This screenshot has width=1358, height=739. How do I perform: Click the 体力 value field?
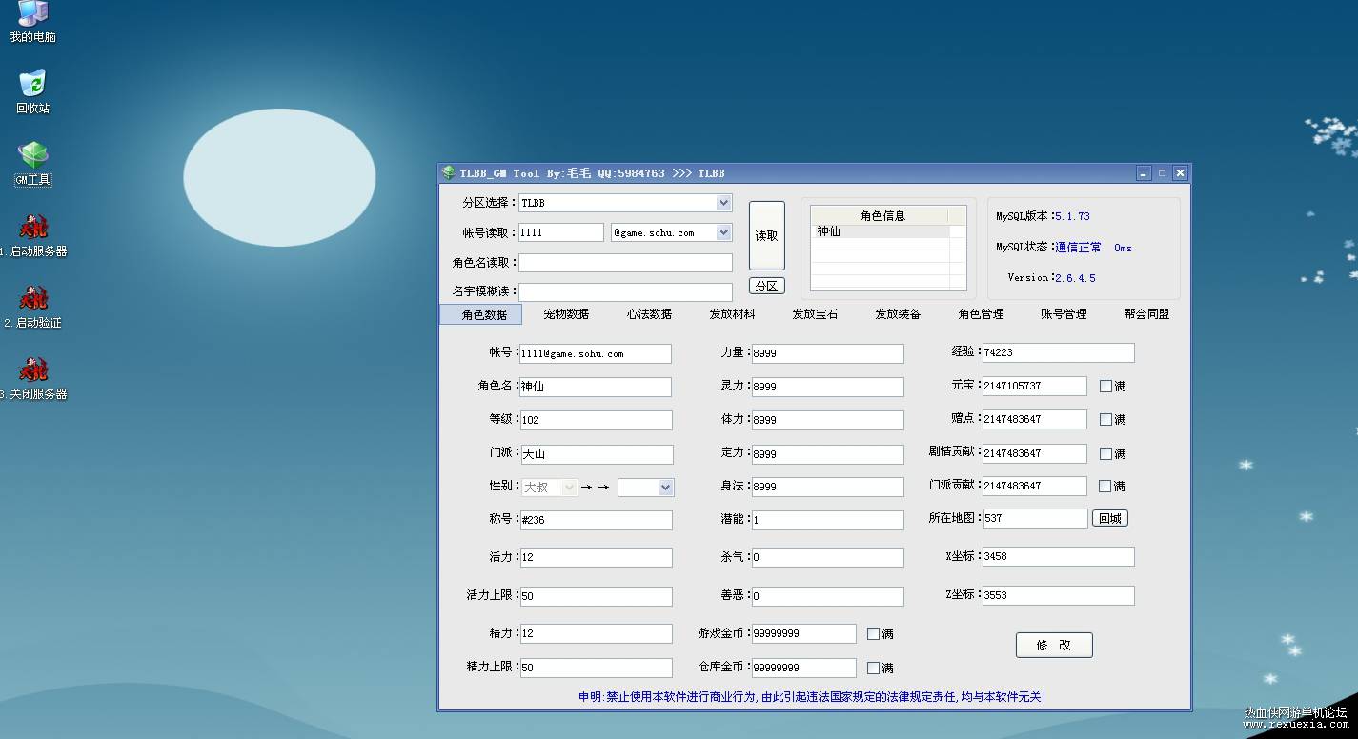click(x=827, y=420)
